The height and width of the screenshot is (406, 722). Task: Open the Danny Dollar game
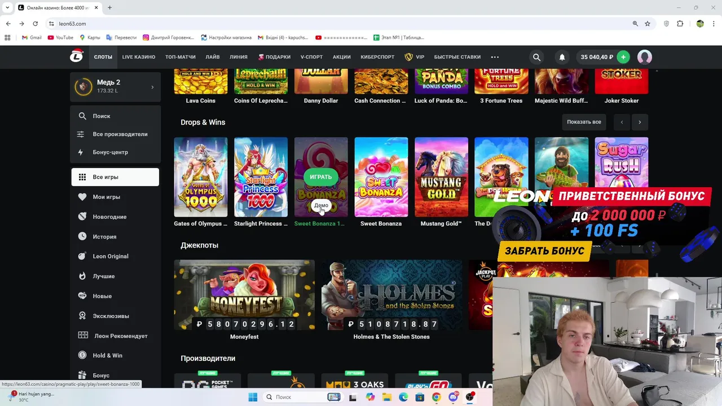click(321, 81)
